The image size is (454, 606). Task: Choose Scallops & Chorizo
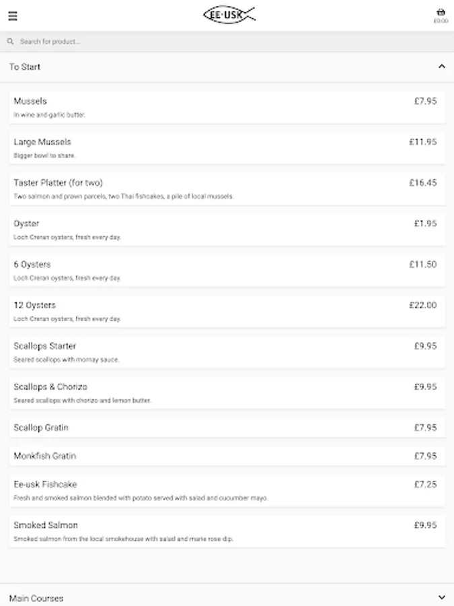pyautogui.click(x=227, y=393)
